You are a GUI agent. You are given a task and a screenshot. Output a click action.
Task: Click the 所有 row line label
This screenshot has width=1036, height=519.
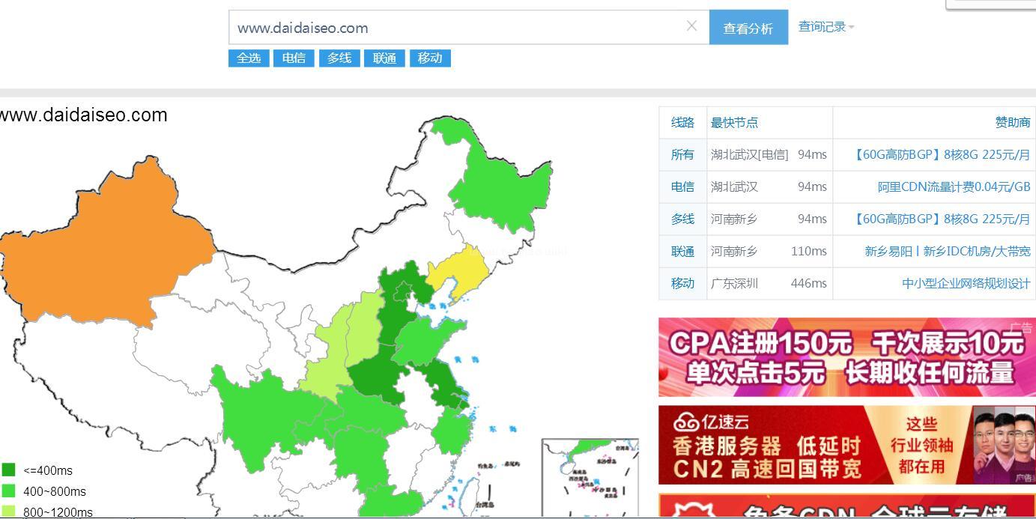pyautogui.click(x=682, y=154)
